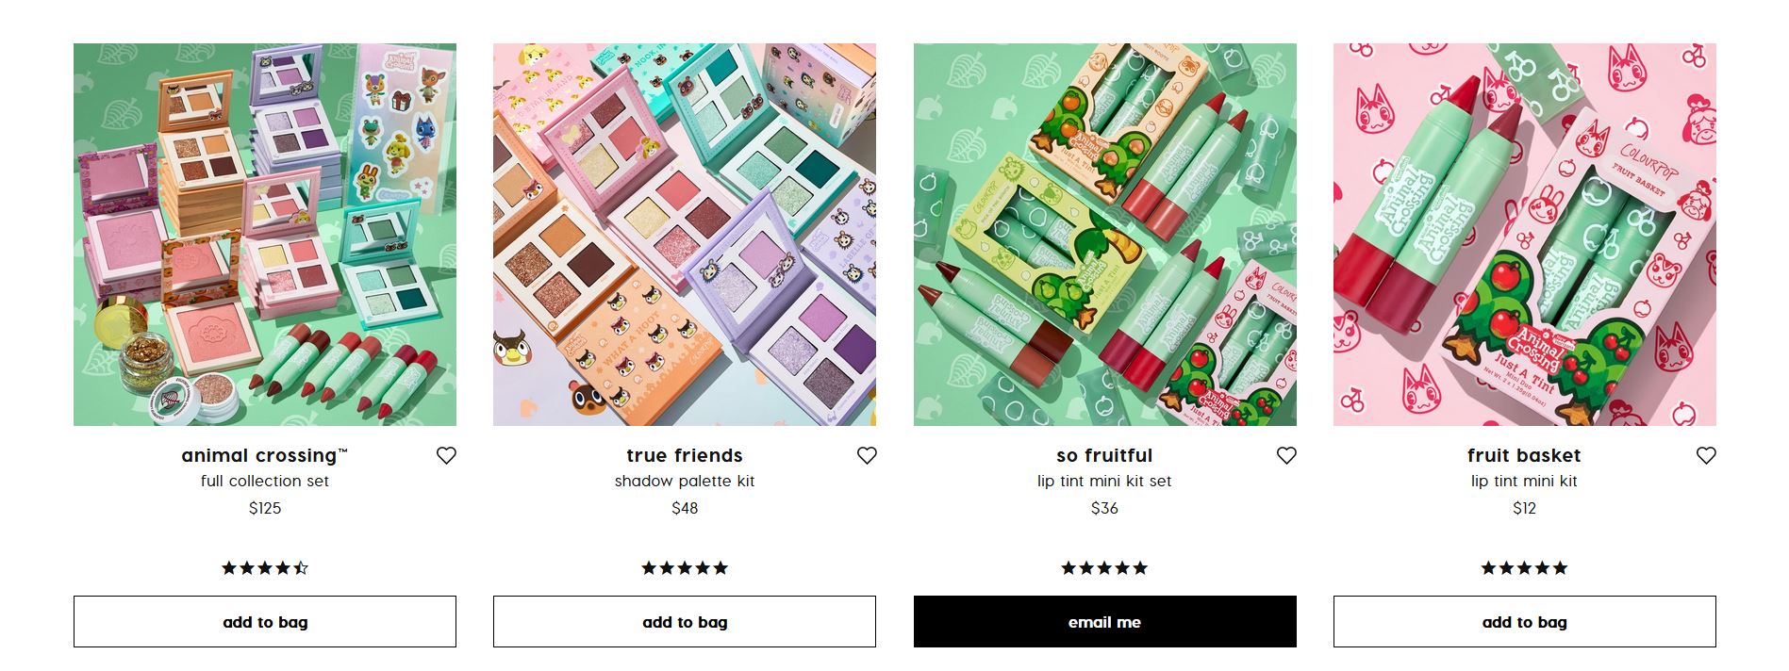Open the so fruitful lip tint image

[x=1104, y=235]
